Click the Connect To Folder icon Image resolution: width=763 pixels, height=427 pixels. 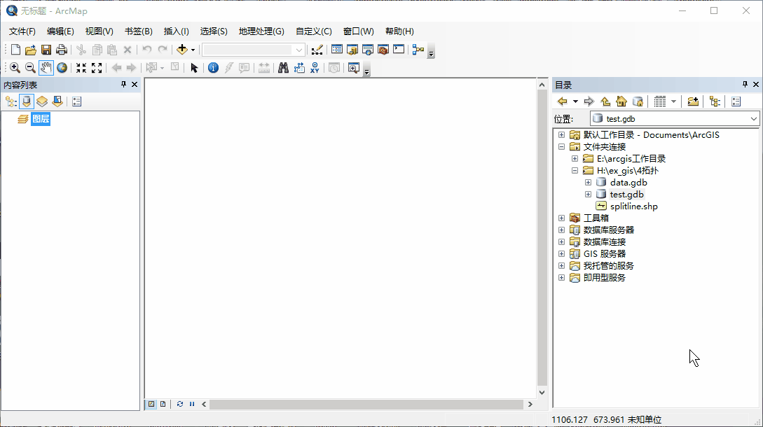click(x=693, y=101)
